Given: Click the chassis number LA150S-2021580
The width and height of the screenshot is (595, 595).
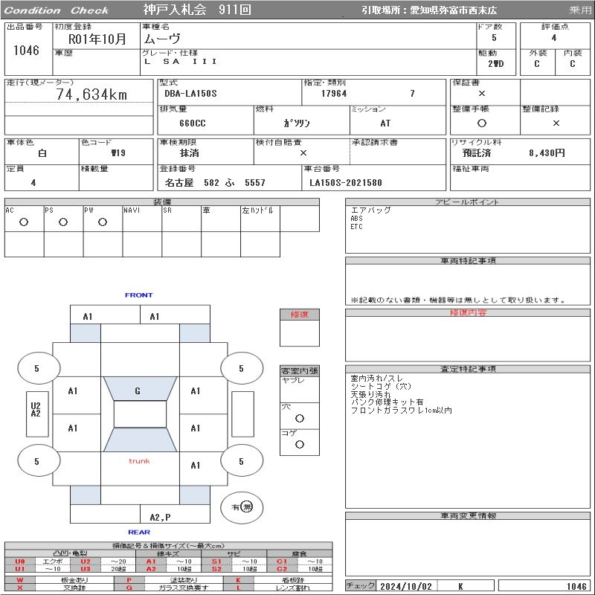Looking at the screenshot, I should (346, 183).
